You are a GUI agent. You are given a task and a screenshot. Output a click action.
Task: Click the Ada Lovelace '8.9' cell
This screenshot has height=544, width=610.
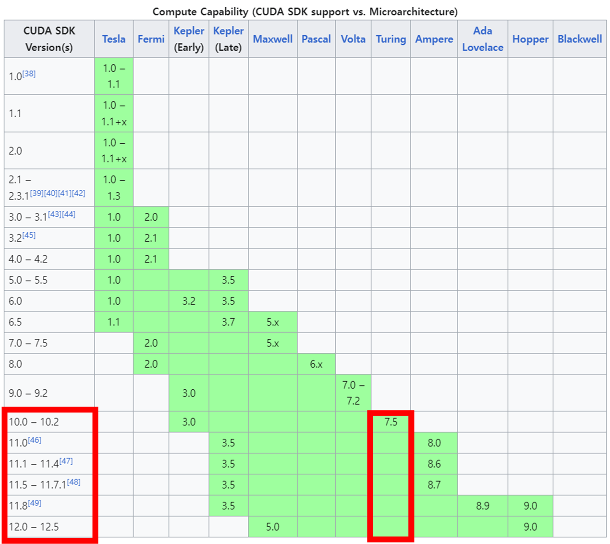point(483,506)
